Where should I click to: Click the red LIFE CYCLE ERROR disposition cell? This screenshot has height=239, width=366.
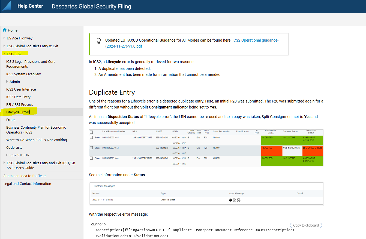(x=313, y=151)
